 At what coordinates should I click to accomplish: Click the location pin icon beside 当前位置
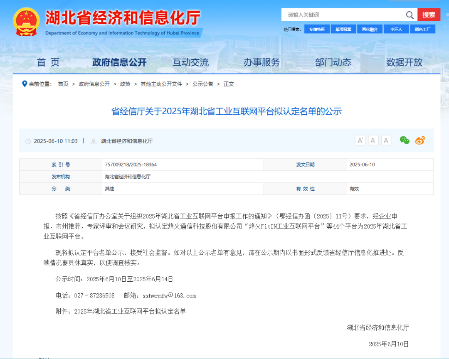pos(25,84)
